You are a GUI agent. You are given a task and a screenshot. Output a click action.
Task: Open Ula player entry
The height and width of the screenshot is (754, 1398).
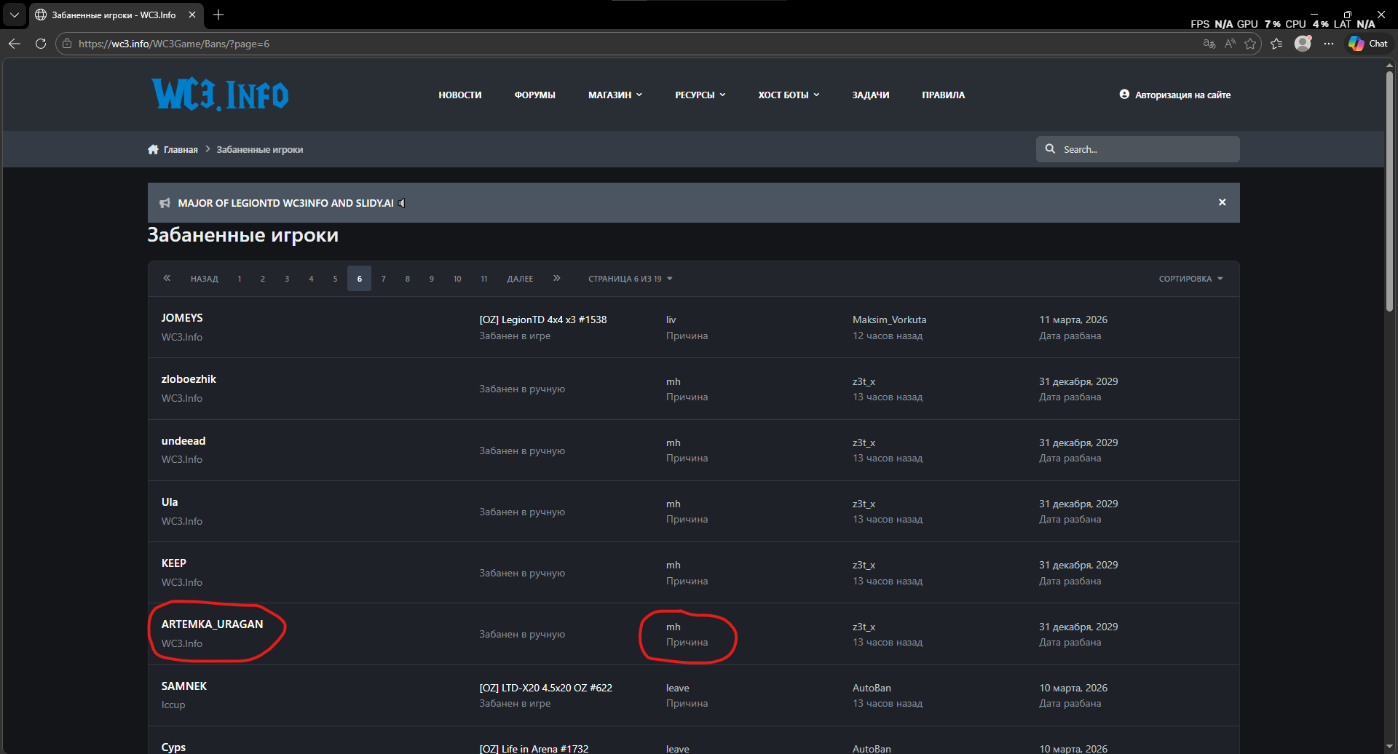[170, 502]
